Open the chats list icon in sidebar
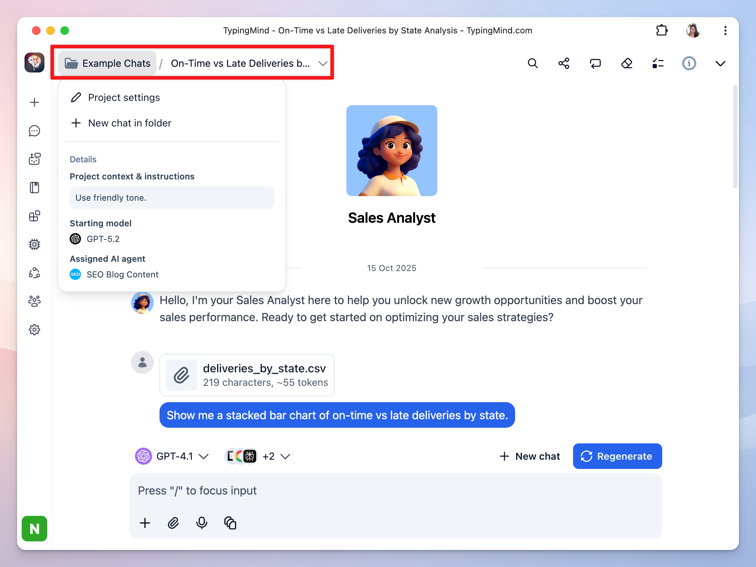Viewport: 756px width, 567px height. coord(34,131)
